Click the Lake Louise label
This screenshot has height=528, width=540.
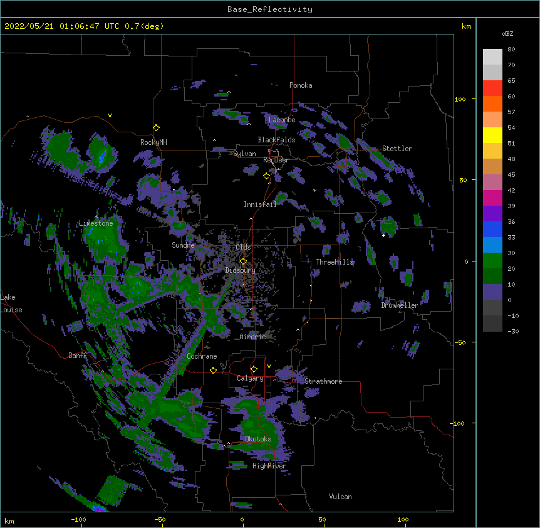pos(11,304)
